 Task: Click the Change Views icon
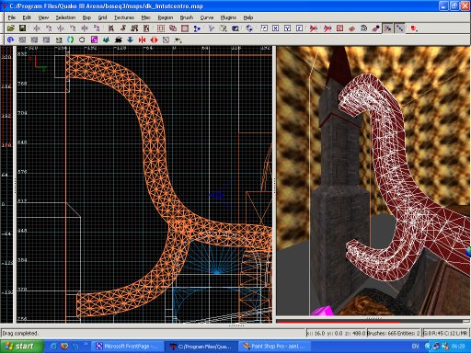pyautogui.click(x=212, y=28)
